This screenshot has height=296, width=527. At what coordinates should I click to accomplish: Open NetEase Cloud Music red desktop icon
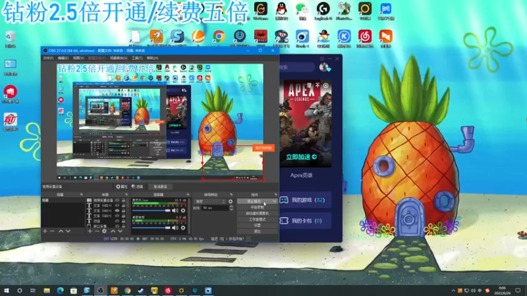pyautogui.click(x=365, y=38)
